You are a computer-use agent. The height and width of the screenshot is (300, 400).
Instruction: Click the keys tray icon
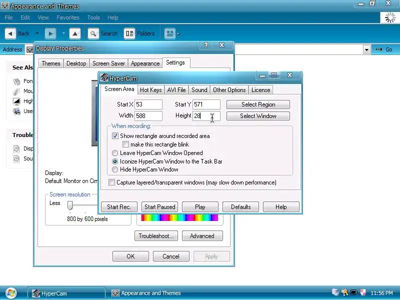(x=344, y=292)
